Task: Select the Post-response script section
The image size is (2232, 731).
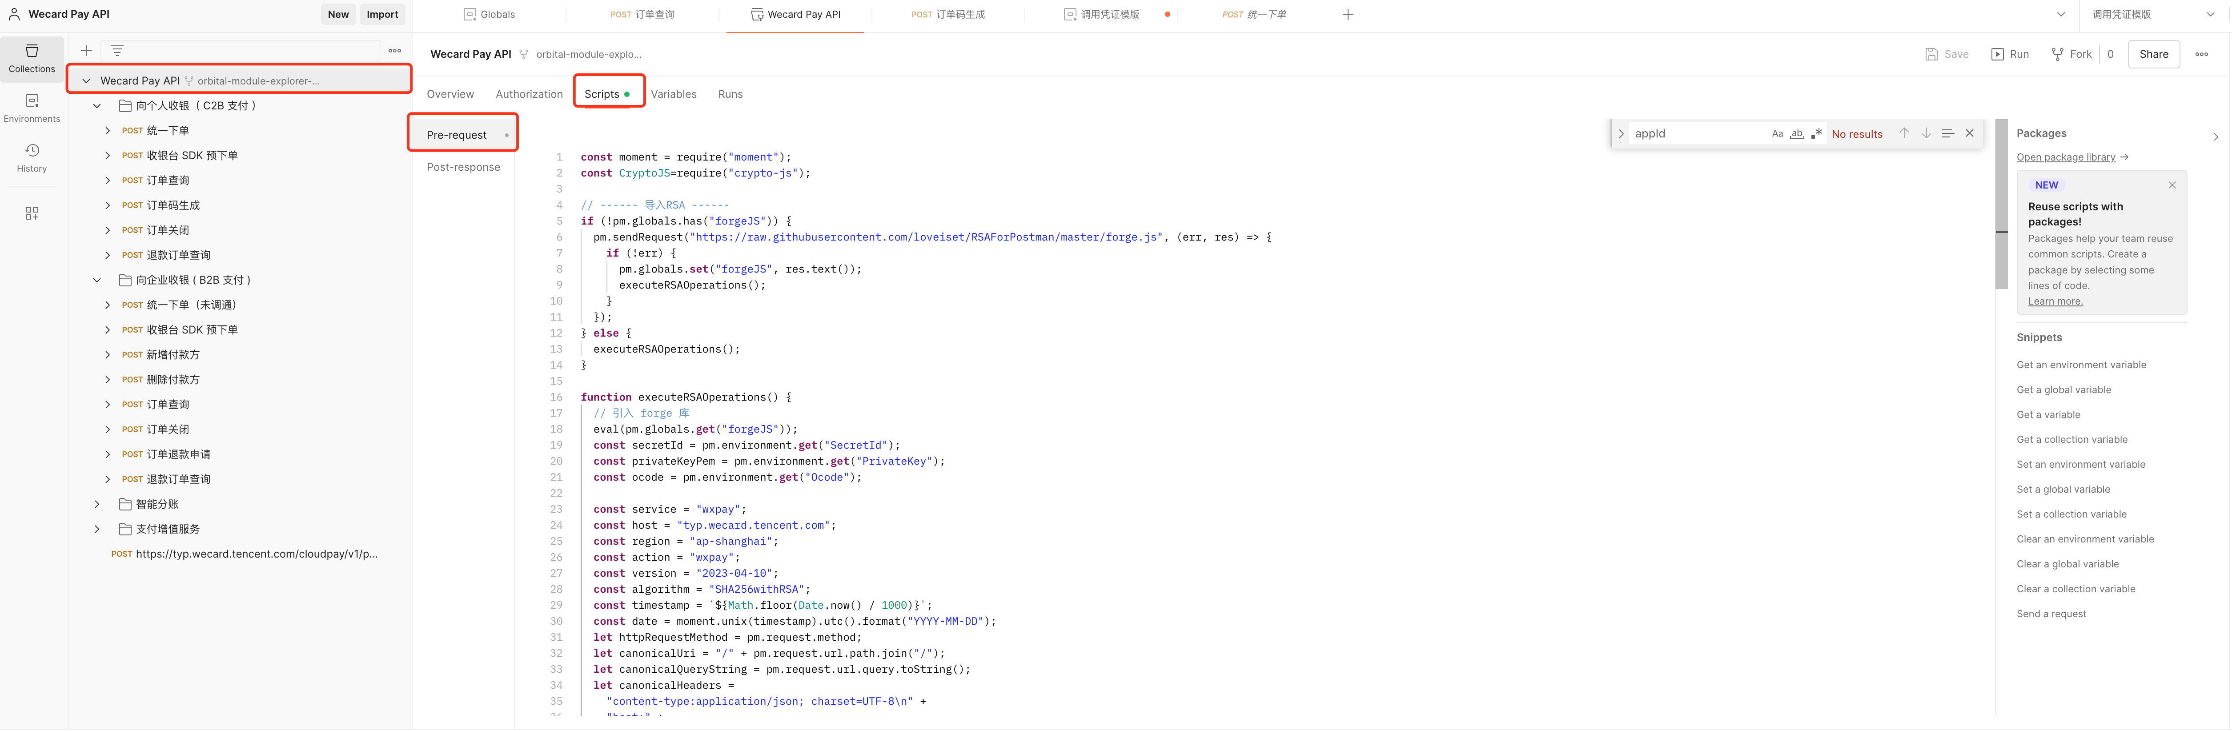Action: (464, 166)
